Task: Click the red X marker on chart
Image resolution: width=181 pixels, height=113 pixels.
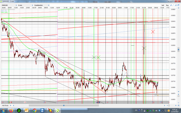Action: pyautogui.click(x=153, y=32)
